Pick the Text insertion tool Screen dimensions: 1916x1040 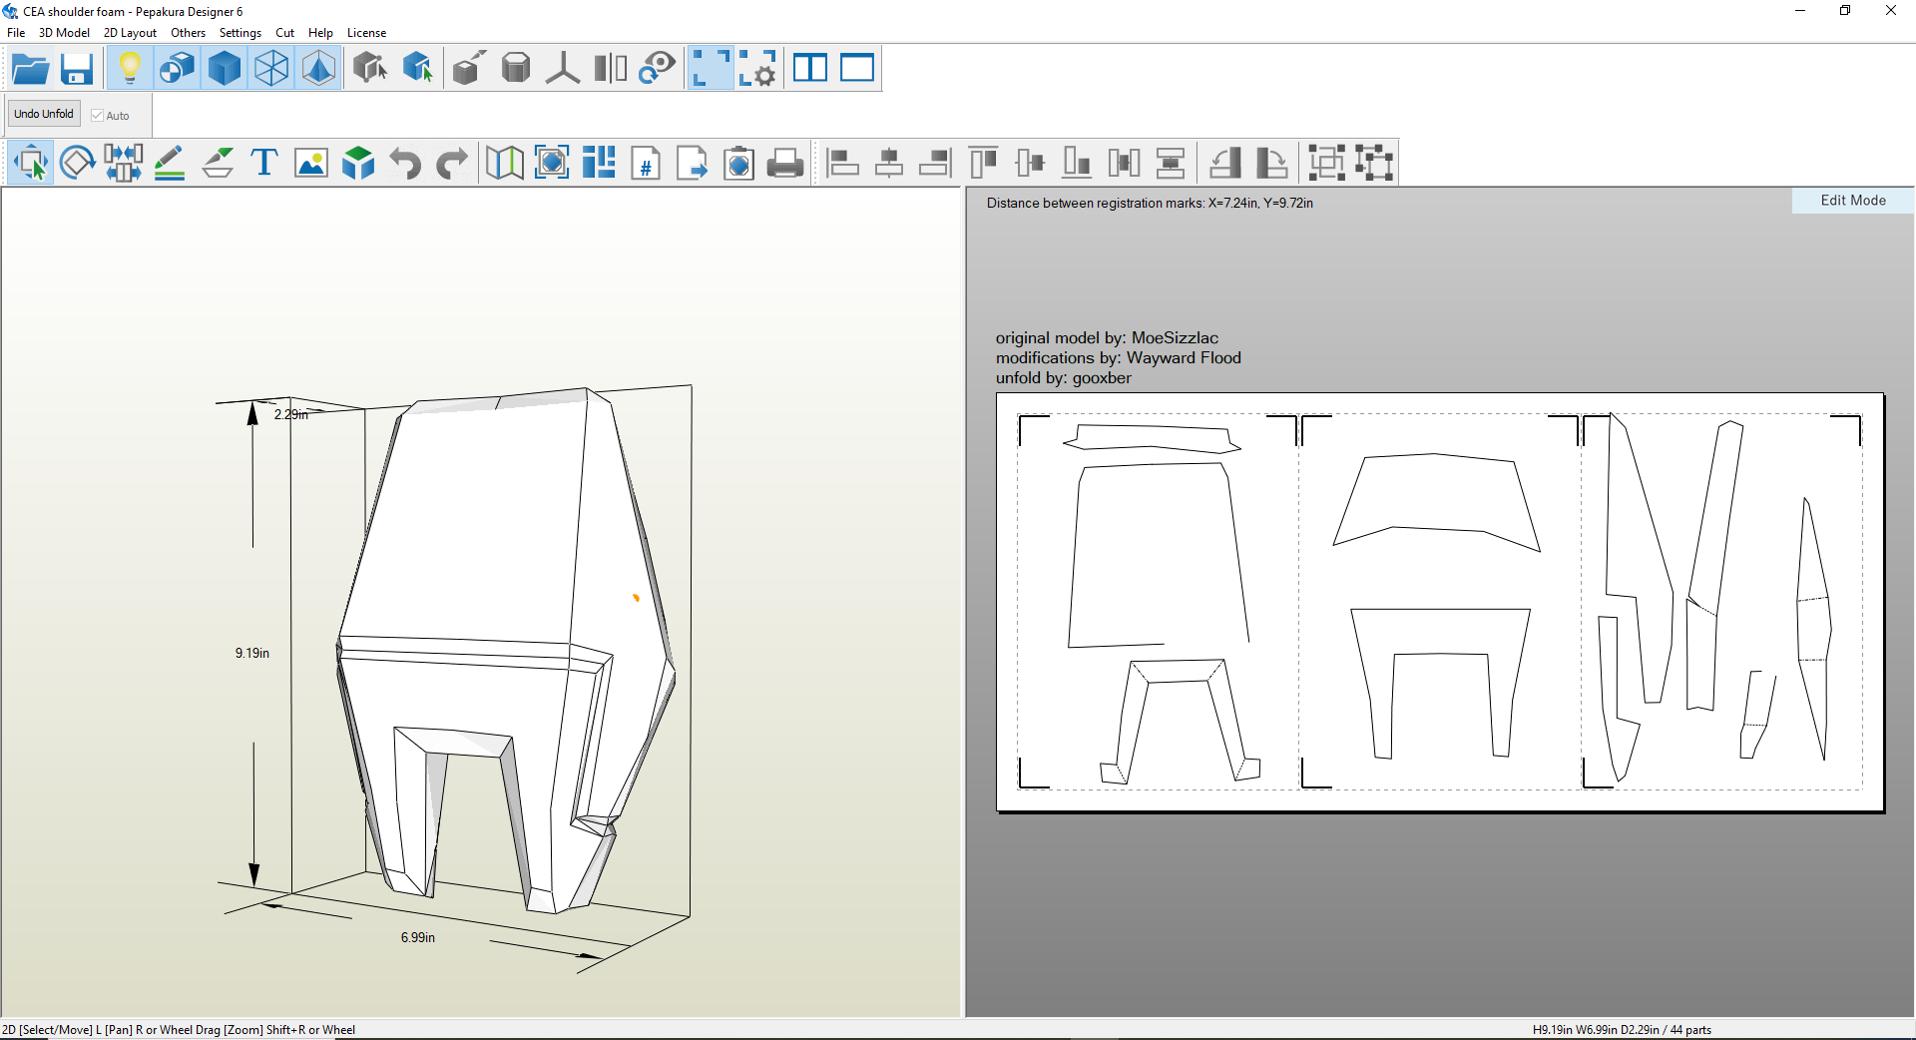263,162
